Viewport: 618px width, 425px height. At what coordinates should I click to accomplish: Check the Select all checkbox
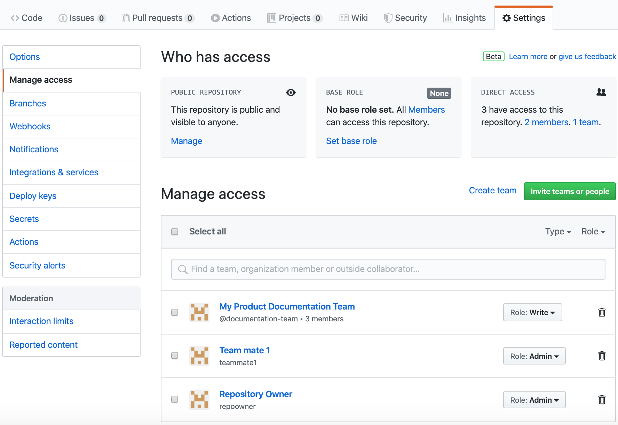(x=175, y=232)
